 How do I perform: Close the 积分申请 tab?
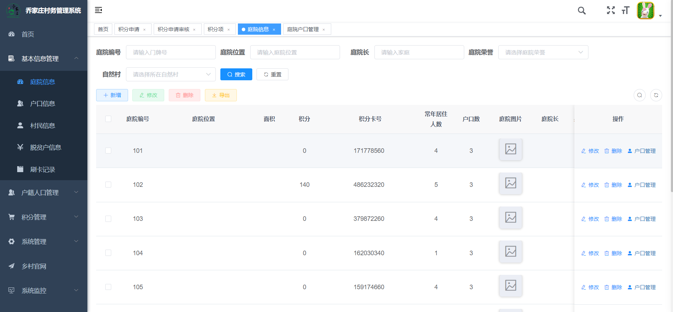pos(144,29)
